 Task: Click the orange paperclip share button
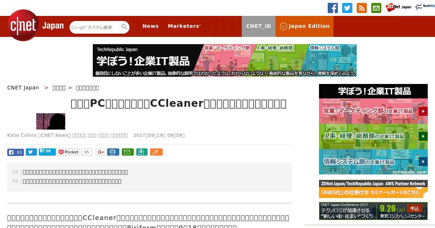[156, 152]
